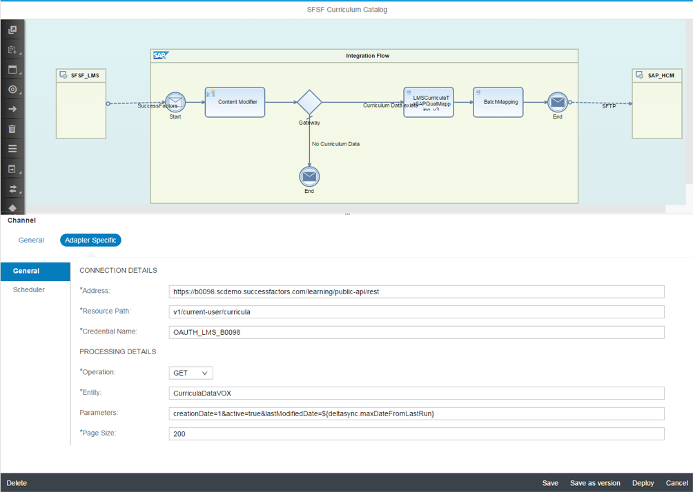693x492 pixels.
Task: Select the mapping arrows tool in the palette
Action: point(11,188)
